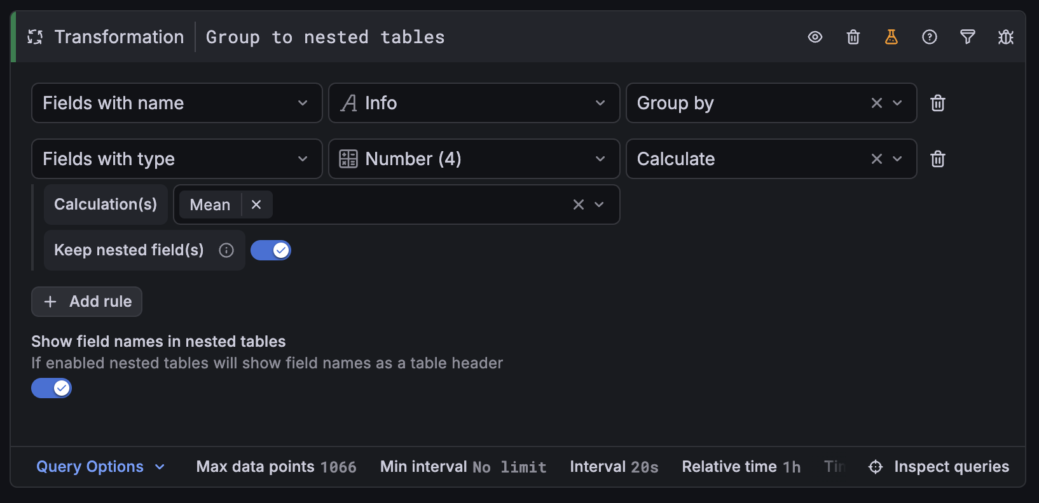Clear the Group by selection
The image size is (1039, 503).
pos(877,103)
